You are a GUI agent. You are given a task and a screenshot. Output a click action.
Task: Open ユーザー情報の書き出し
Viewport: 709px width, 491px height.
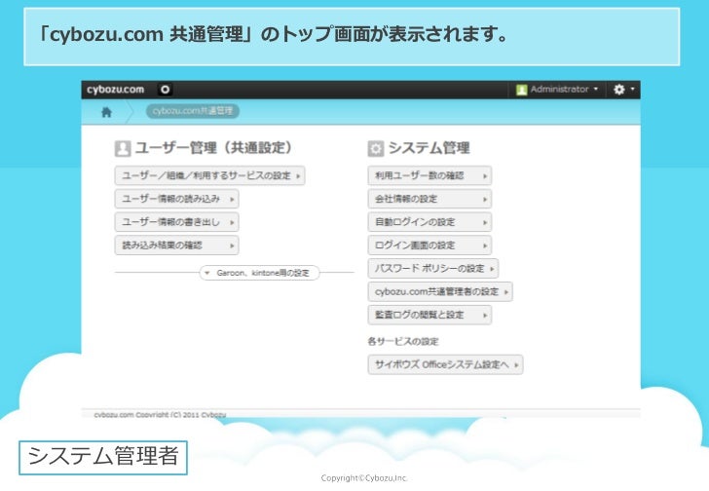[x=177, y=222]
